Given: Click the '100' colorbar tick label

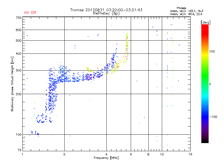Looking at the screenshot, I should 212,52.
